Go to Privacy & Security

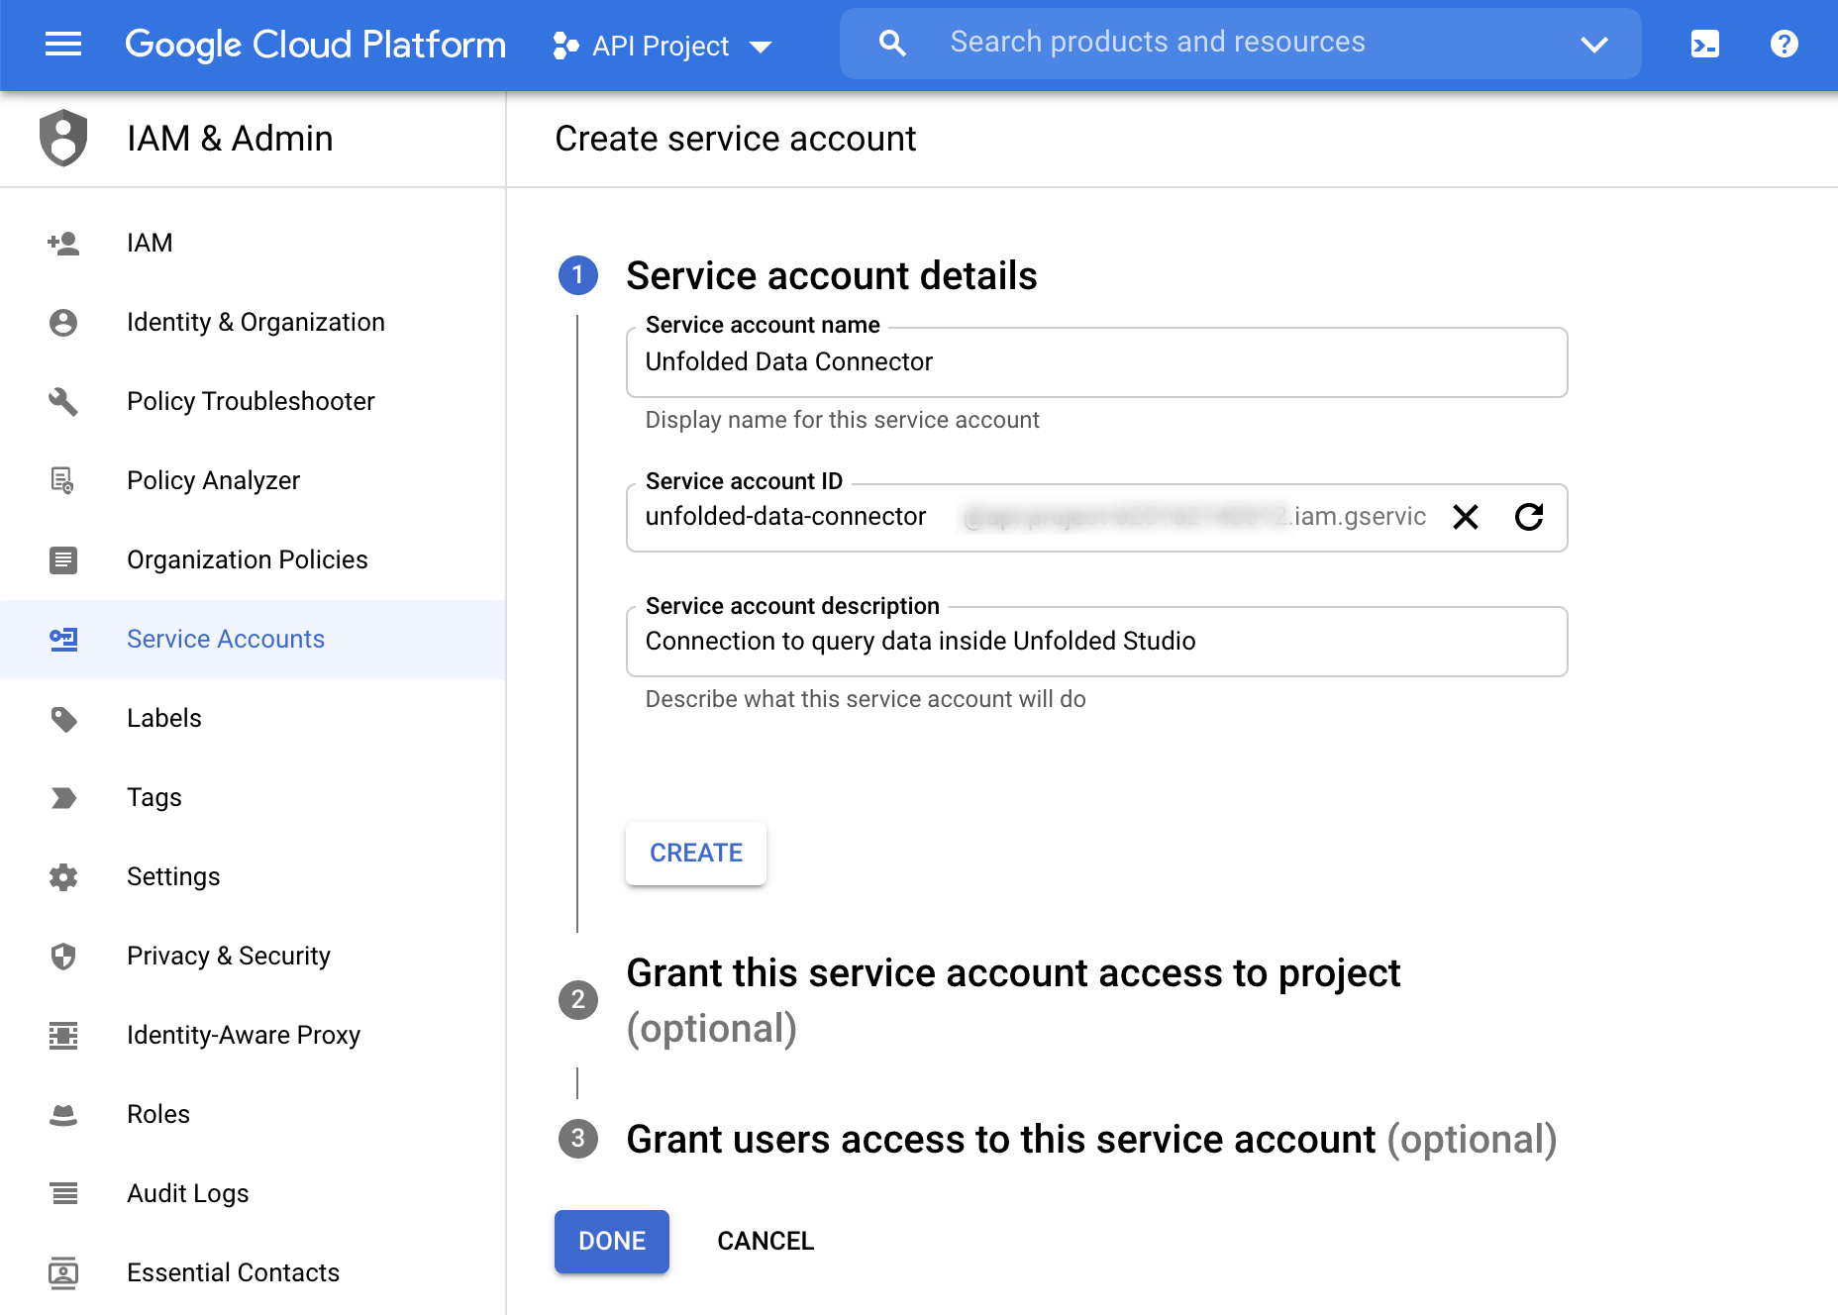click(x=253, y=956)
